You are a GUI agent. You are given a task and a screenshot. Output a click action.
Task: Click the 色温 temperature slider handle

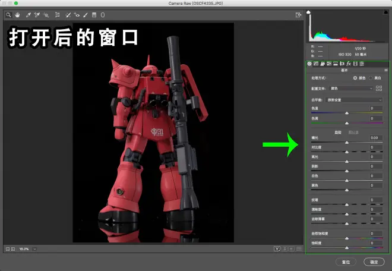pyautogui.click(x=347, y=113)
